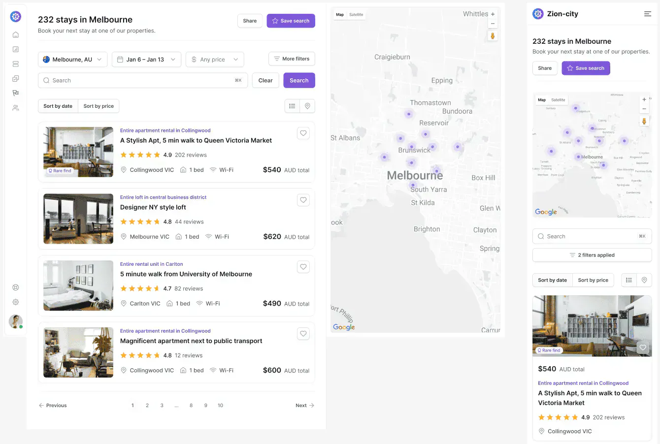Click Zion-city logo in left sidebar
Screen dimensions: 660x444
coord(16,17)
